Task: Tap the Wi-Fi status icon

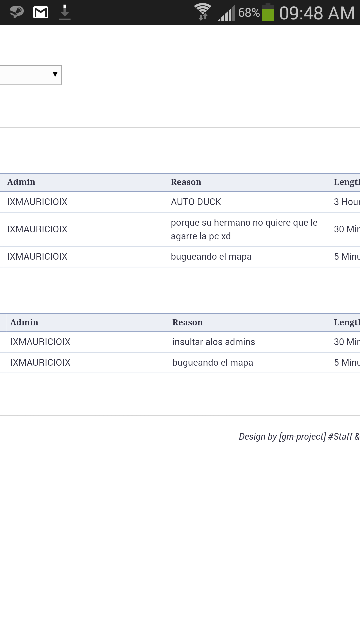Action: click(203, 12)
